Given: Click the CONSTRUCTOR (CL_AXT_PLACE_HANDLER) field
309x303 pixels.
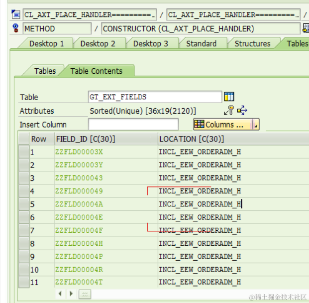Looking at the screenshot, I should [201, 28].
